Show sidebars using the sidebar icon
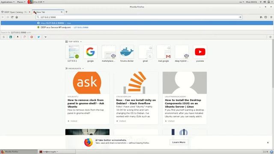This screenshot has width=274, height=154. pos(266,17)
